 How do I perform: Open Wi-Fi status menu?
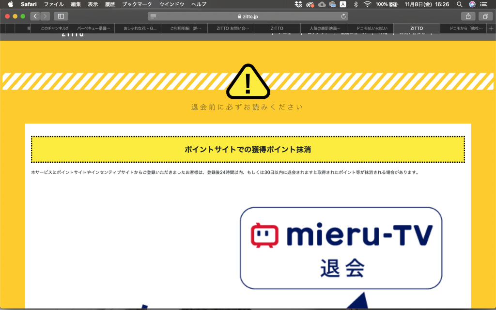pos(367,4)
